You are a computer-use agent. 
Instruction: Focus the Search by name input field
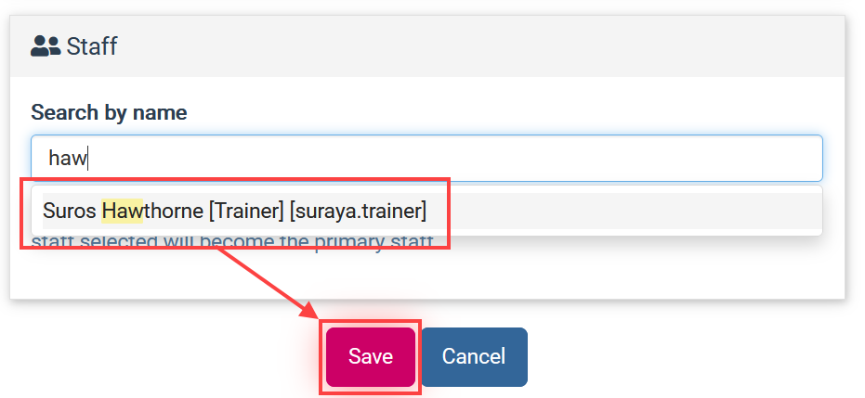click(426, 158)
